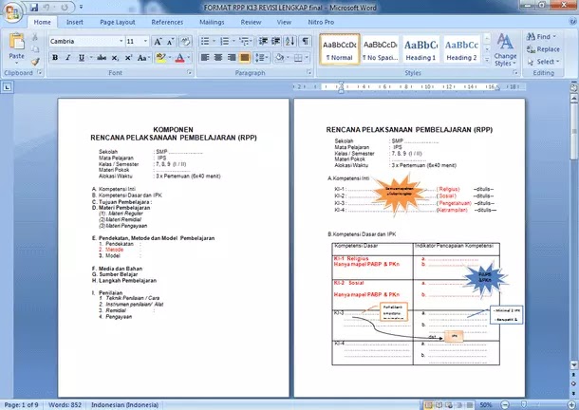Clear formatting icon
579x410 pixels.
click(x=185, y=42)
